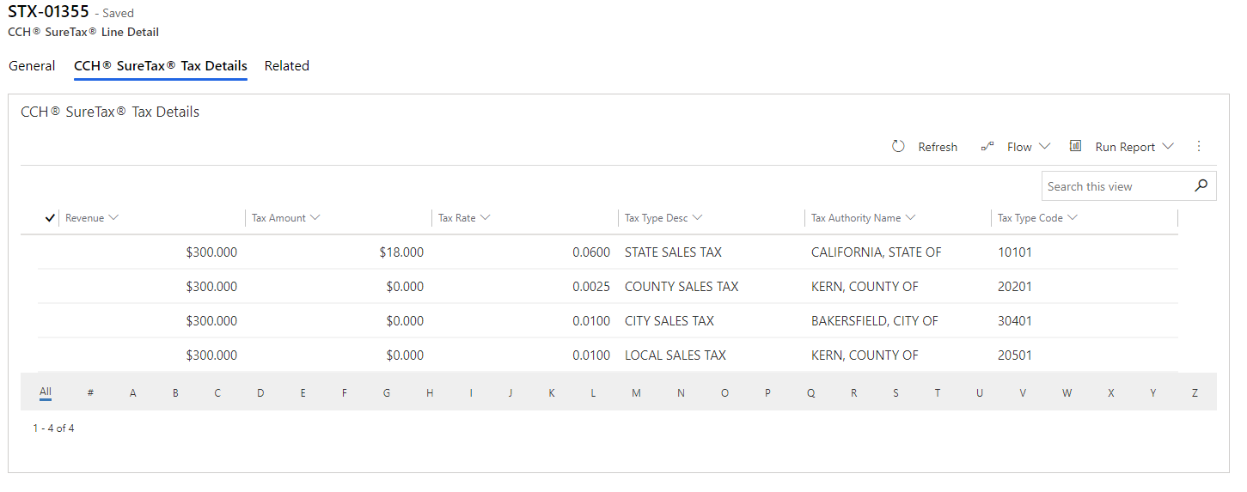Open the Revenue column sort menu
Image resolution: width=1247 pixels, height=492 pixels.
point(113,218)
